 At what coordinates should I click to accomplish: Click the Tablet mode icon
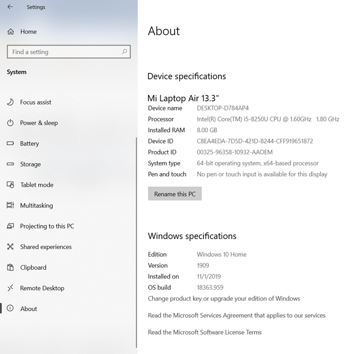[11, 185]
